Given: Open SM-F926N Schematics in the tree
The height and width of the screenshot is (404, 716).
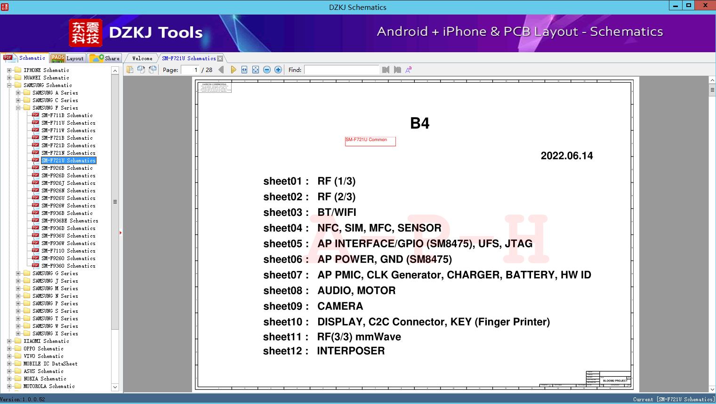Looking at the screenshot, I should (68, 190).
